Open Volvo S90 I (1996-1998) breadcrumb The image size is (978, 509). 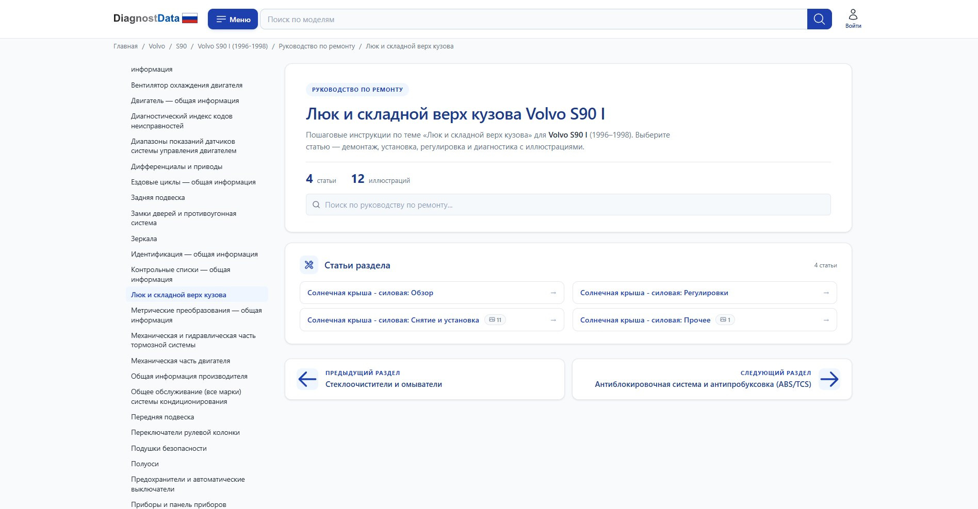(233, 46)
